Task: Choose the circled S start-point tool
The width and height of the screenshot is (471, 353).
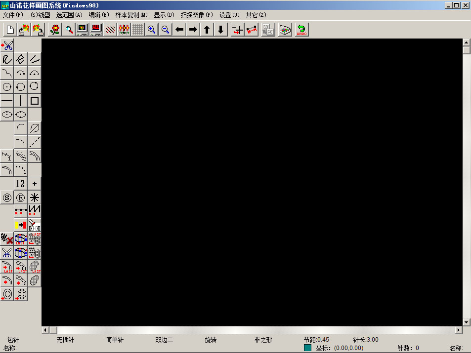Action: (x=7, y=197)
